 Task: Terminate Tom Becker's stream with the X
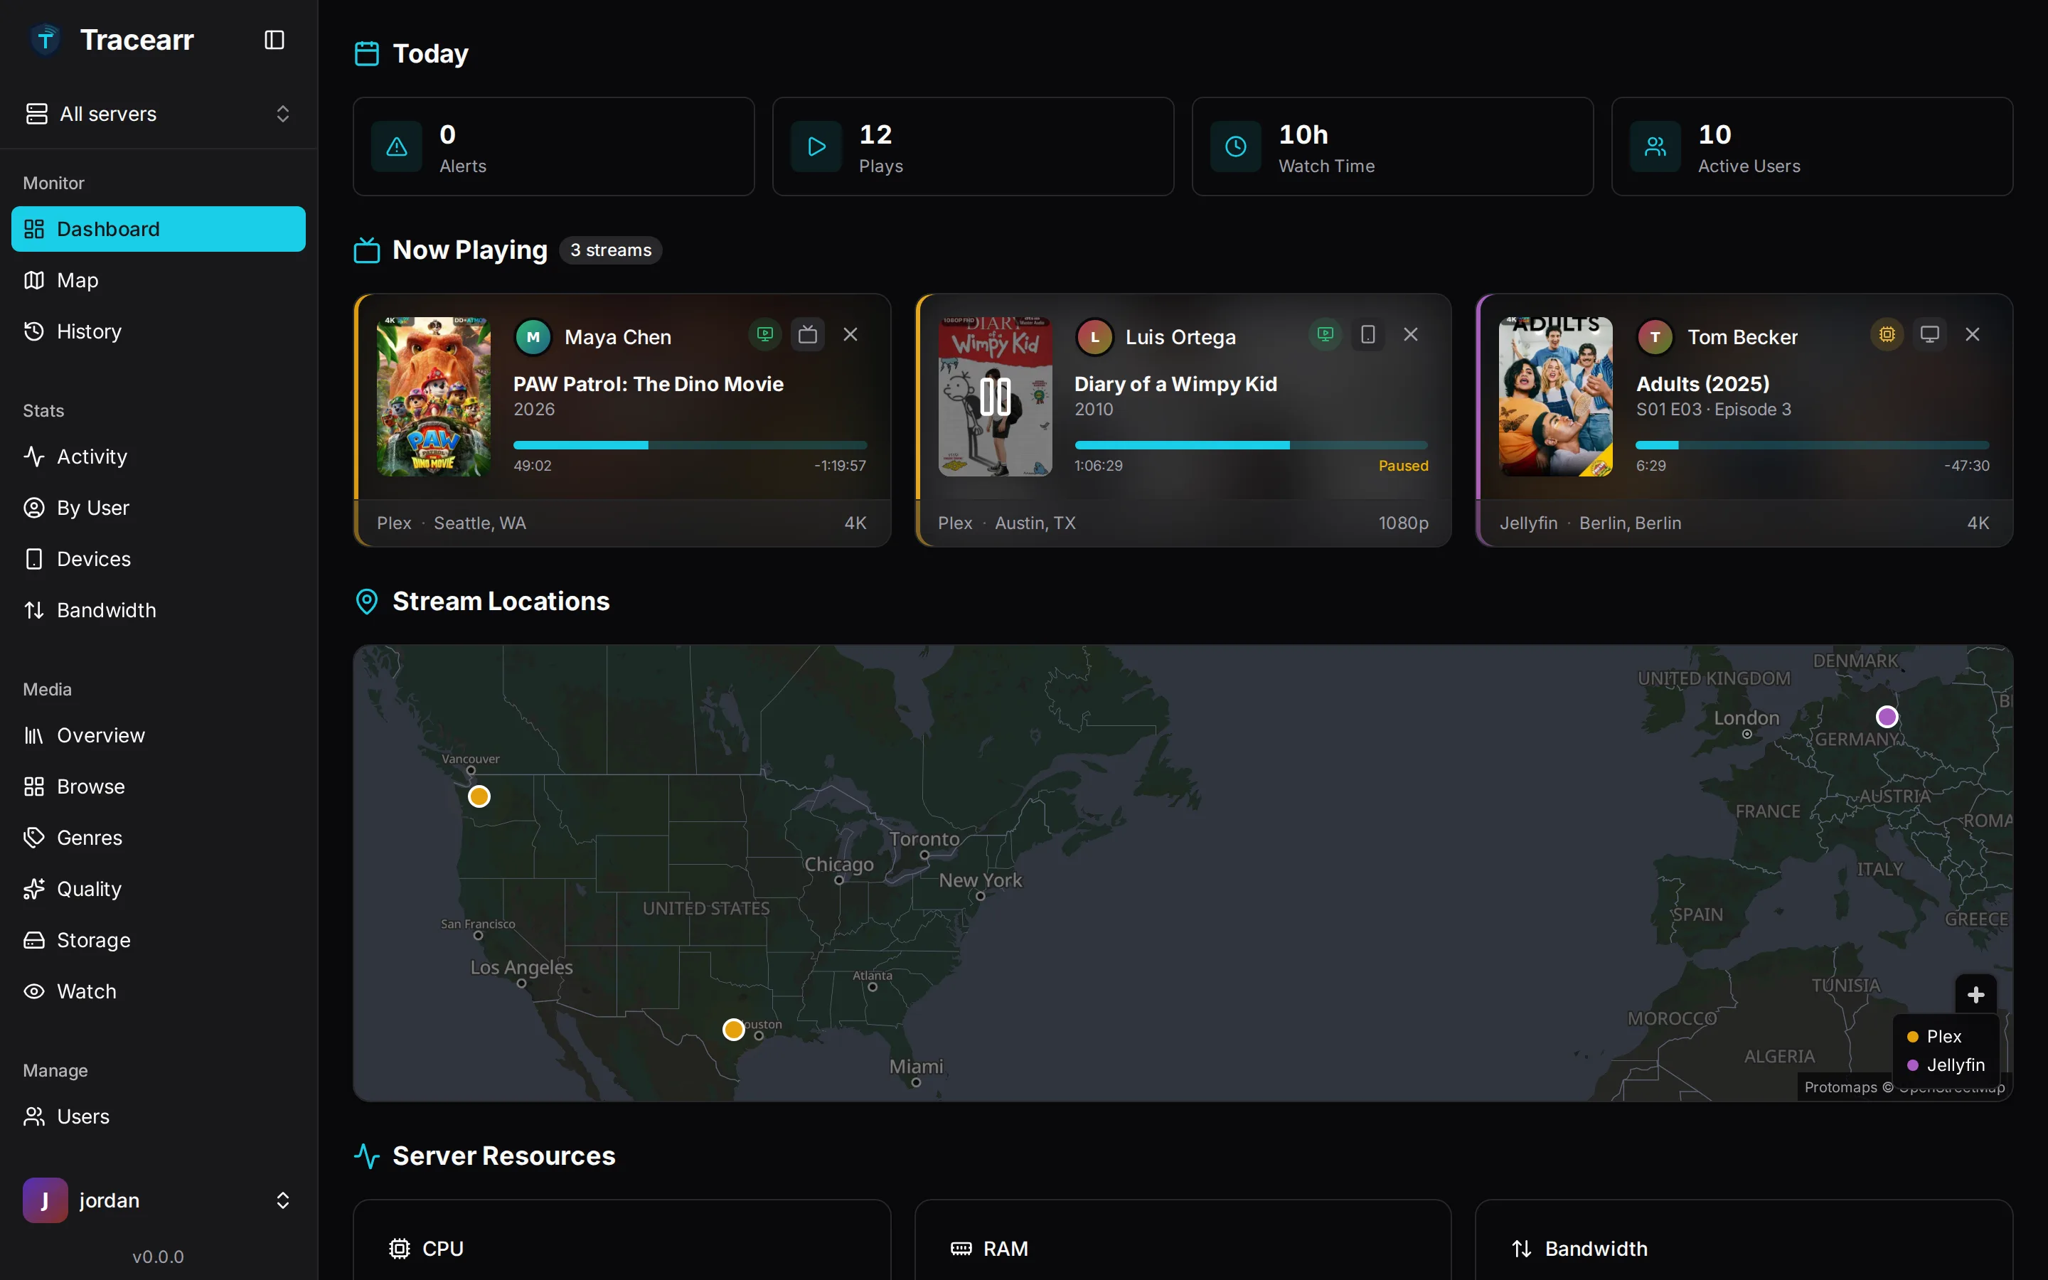[1973, 334]
